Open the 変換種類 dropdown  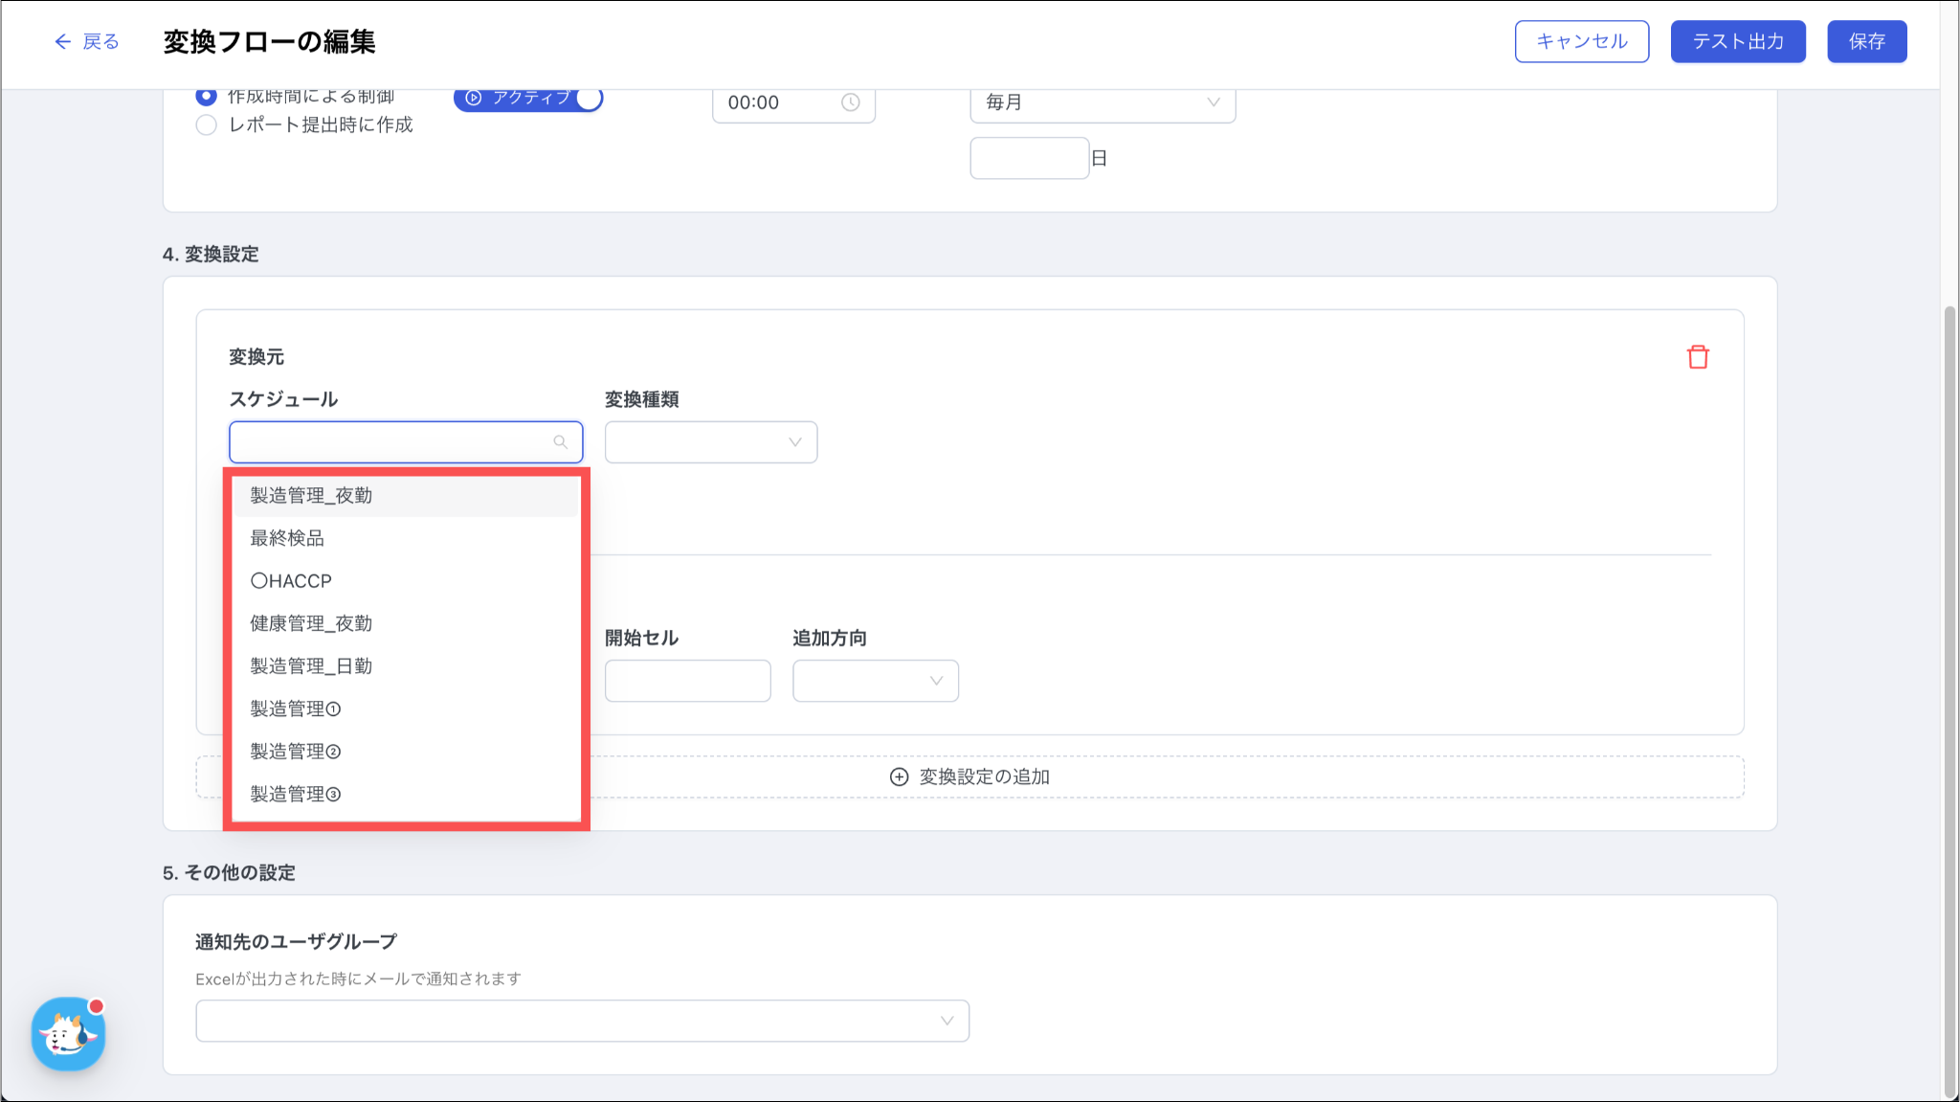pyautogui.click(x=710, y=442)
